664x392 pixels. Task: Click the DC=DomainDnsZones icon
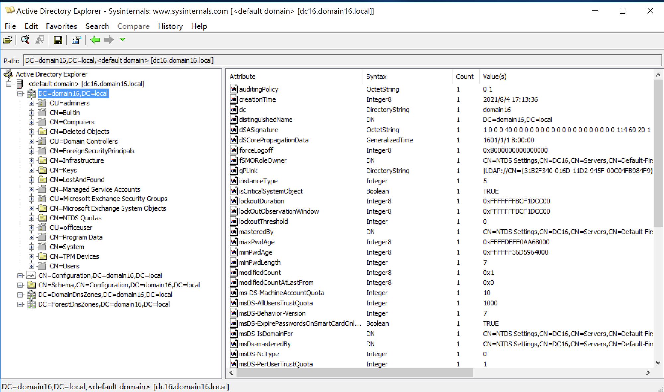31,295
